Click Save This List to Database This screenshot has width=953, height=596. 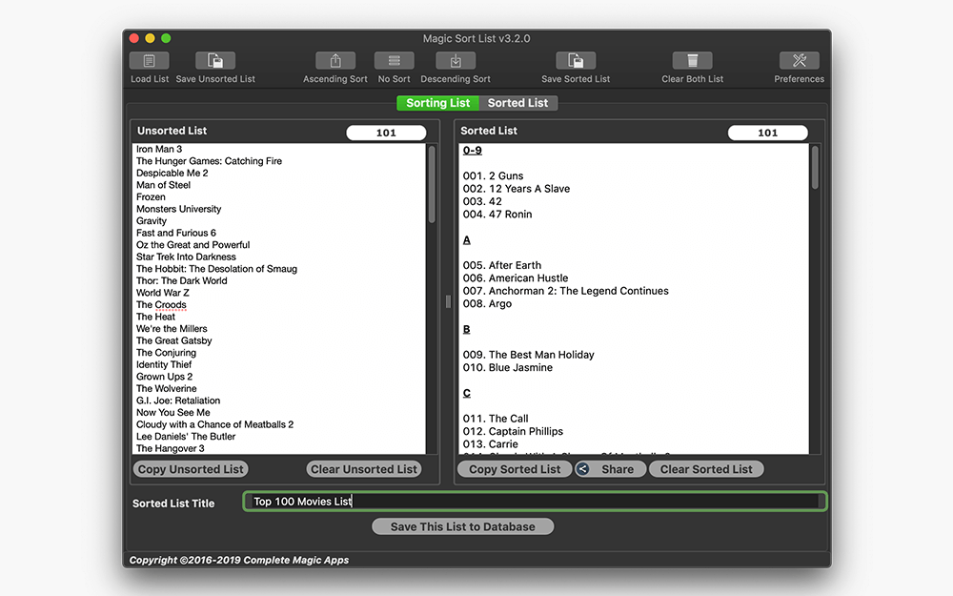pyautogui.click(x=462, y=526)
